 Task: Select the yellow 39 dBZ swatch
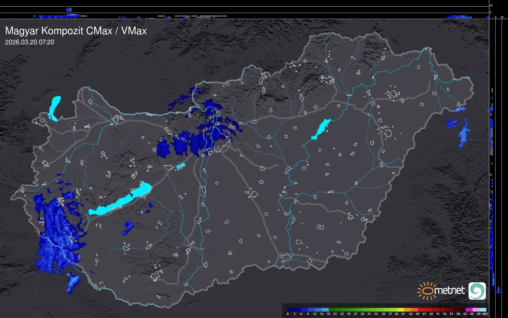(400, 310)
